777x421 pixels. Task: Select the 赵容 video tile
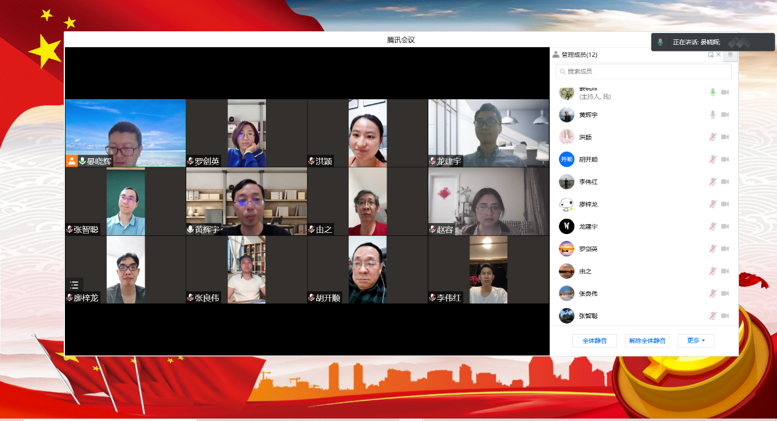(x=488, y=202)
